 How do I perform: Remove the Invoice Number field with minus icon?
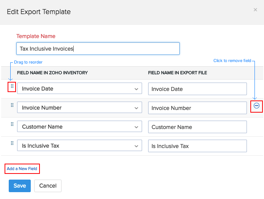[x=256, y=106]
